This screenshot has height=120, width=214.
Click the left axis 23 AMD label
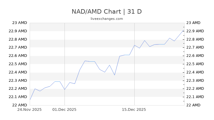[20, 23]
